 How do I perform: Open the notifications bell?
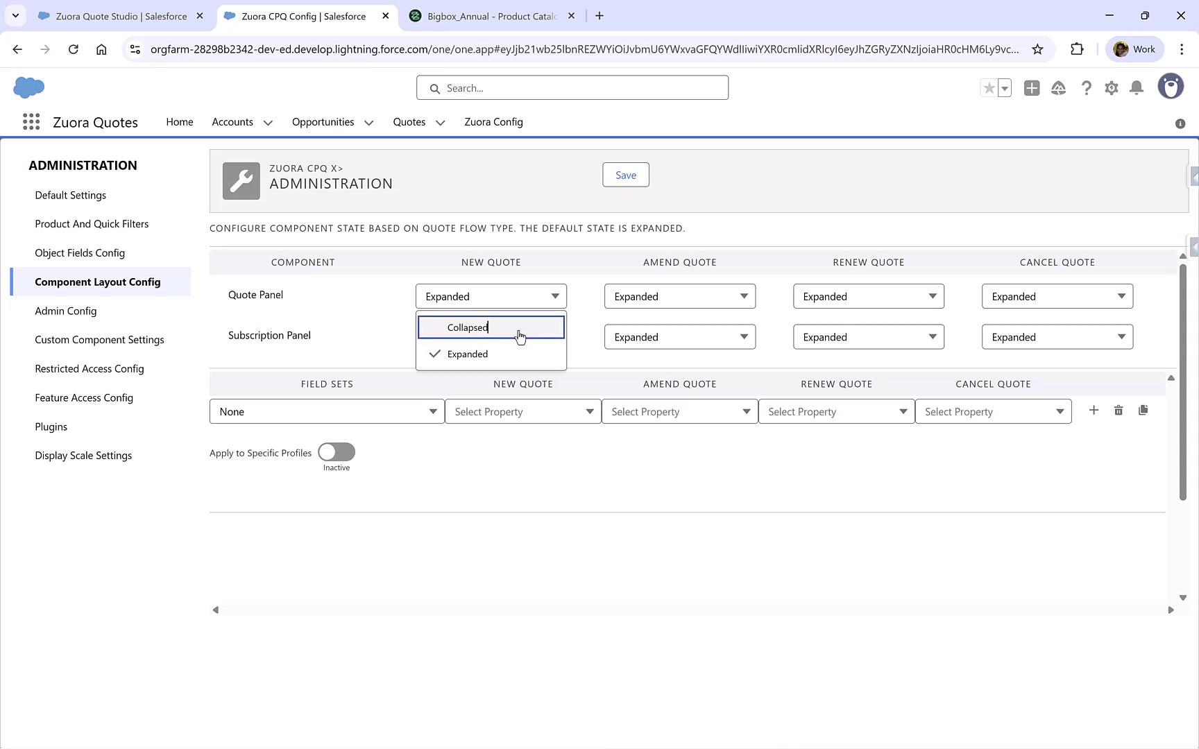[1137, 88]
